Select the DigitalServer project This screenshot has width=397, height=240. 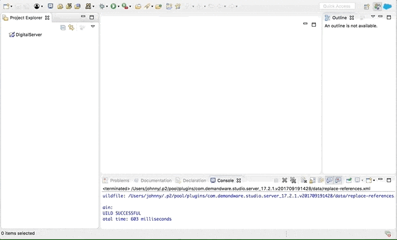25,35
